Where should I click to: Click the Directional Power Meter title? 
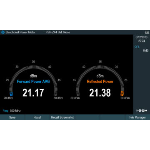tap(20, 32)
